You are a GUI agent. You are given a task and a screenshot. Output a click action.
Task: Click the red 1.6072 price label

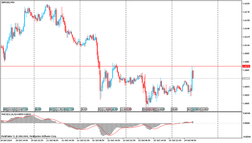click(x=246, y=66)
